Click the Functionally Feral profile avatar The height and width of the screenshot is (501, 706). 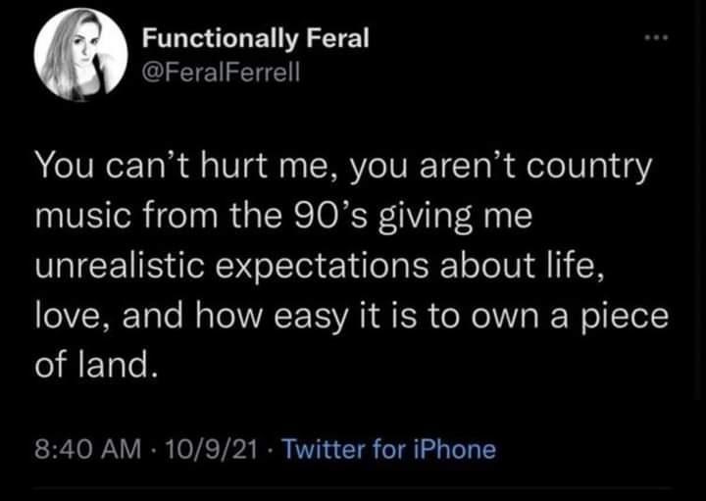(81, 61)
